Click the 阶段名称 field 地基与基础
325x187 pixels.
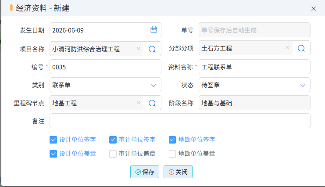tap(254, 103)
